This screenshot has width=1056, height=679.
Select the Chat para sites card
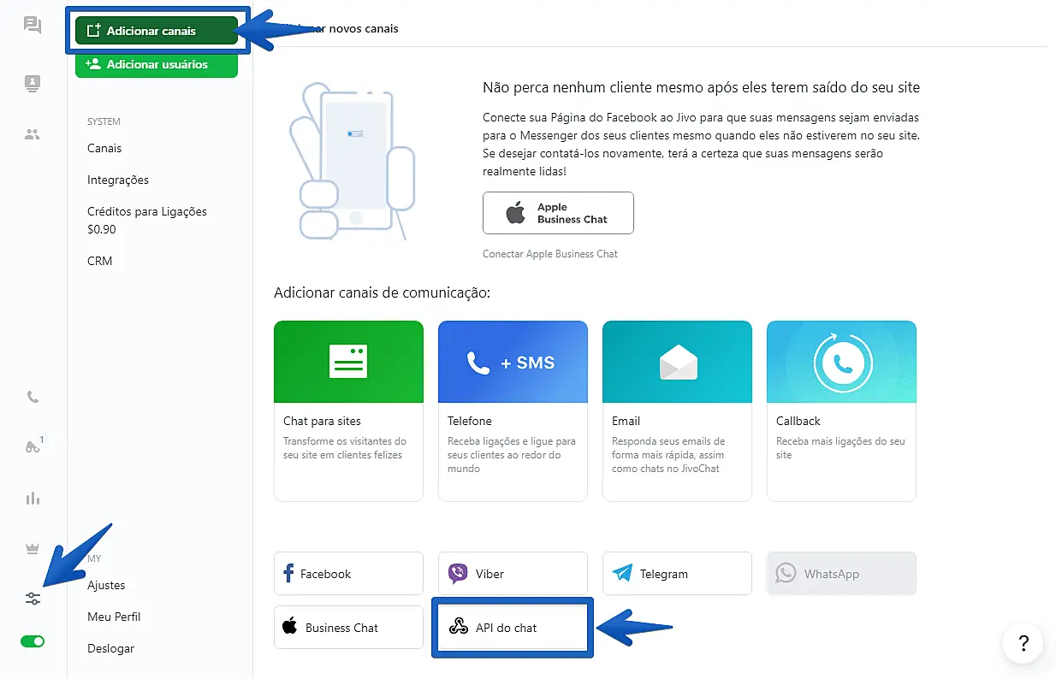(x=348, y=410)
